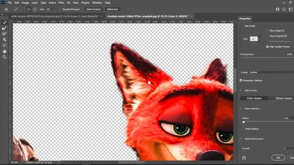Open the workspace switcher icon
Image resolution: width=294 pixels, height=165 pixels.
tap(291, 9)
